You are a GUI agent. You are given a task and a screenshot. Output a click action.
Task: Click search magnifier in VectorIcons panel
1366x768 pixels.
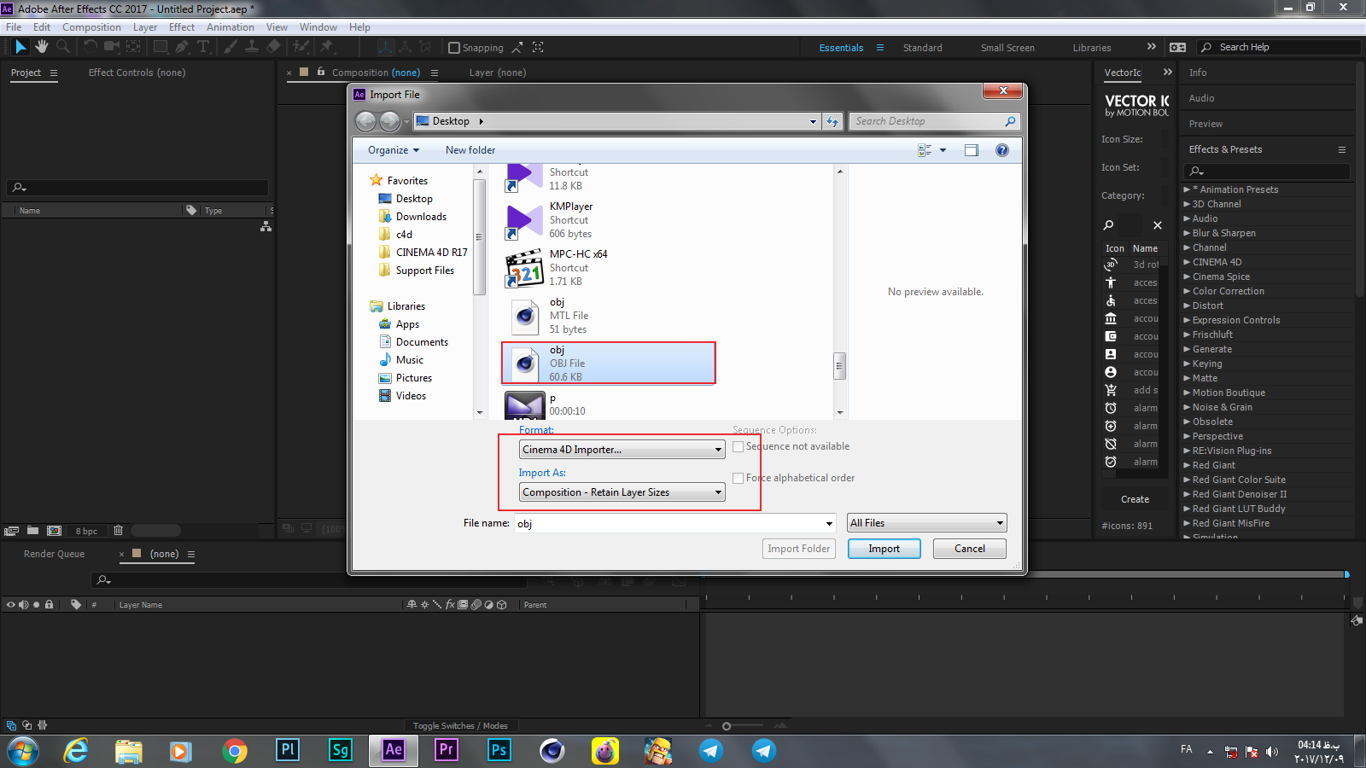pyautogui.click(x=1108, y=225)
